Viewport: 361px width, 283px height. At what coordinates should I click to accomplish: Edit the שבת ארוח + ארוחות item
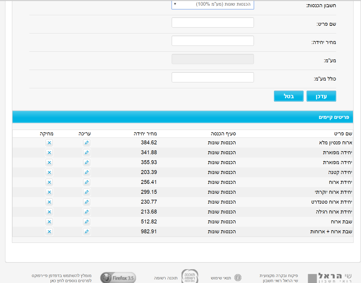coord(86,232)
